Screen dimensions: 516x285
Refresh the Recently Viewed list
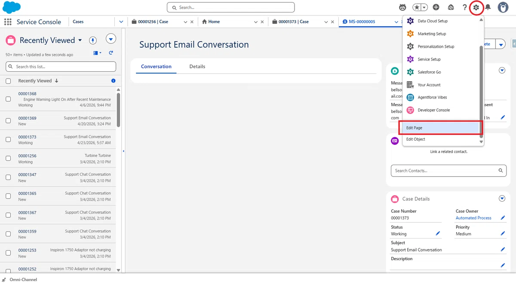(x=111, y=53)
